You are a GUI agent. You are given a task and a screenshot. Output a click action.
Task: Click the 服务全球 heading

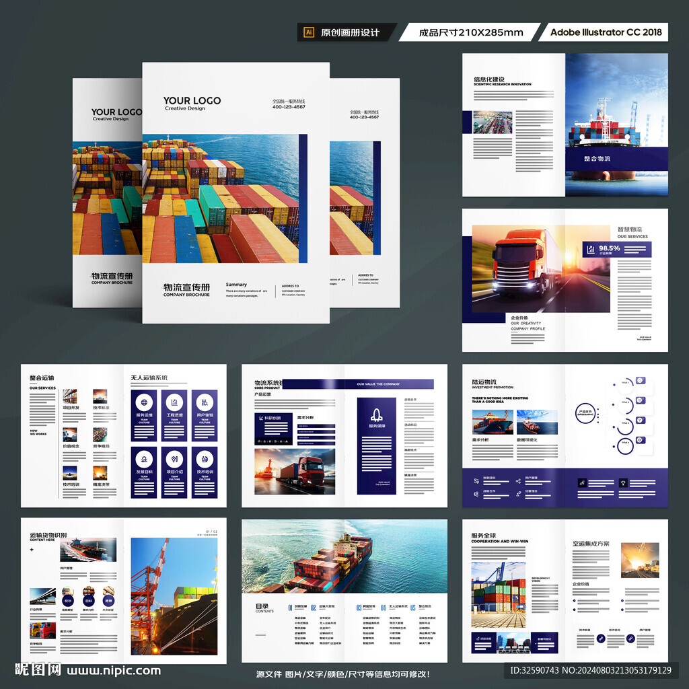(483, 536)
